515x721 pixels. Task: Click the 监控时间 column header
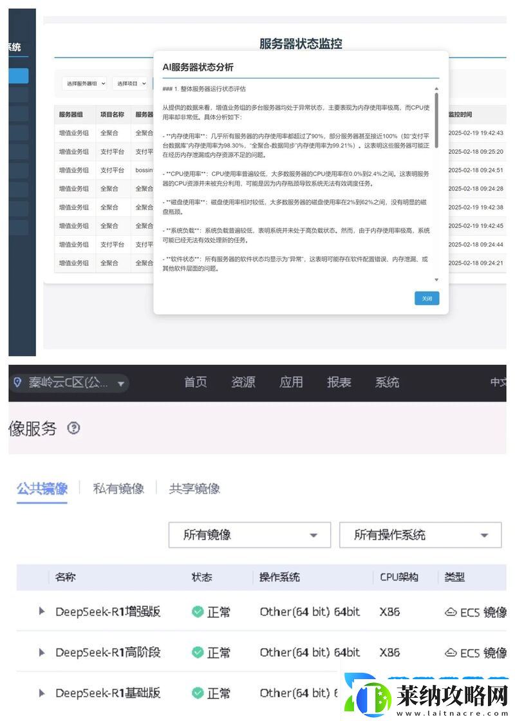(x=460, y=115)
